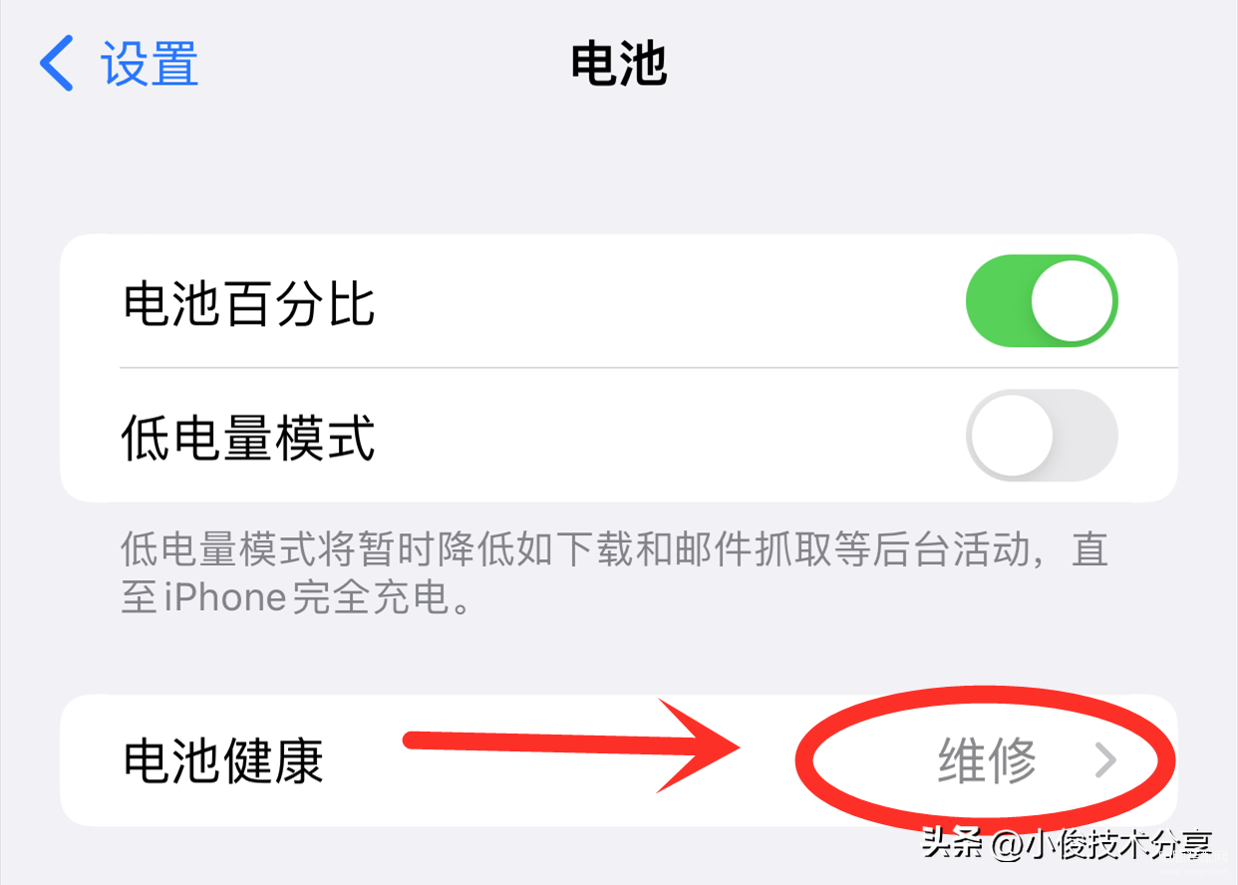The height and width of the screenshot is (885, 1238).
Task: Tap the blue back chevron icon
Action: coord(56,63)
